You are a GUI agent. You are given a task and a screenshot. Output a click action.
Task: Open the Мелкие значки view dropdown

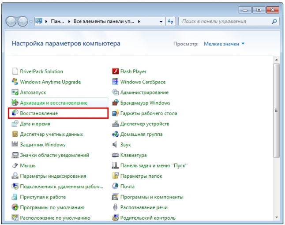[x=224, y=44]
